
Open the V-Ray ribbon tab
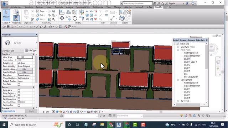(149, 7)
